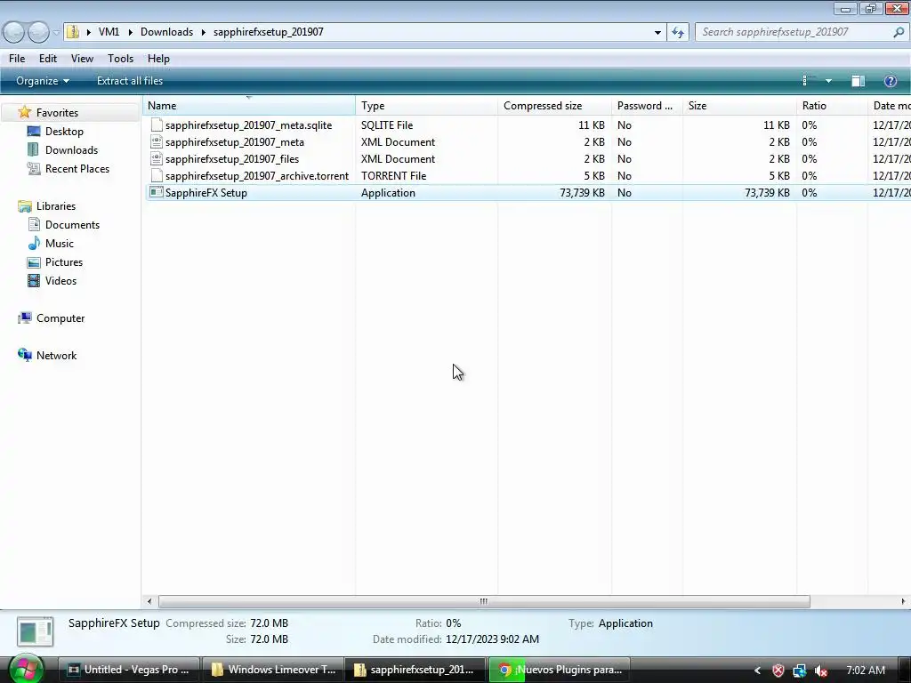911x683 pixels.
Task: Click the muted volume tray icon
Action: 821,671
